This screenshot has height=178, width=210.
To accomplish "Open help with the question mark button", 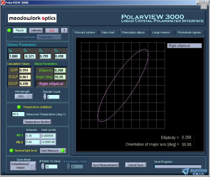I will (x=64, y=31).
